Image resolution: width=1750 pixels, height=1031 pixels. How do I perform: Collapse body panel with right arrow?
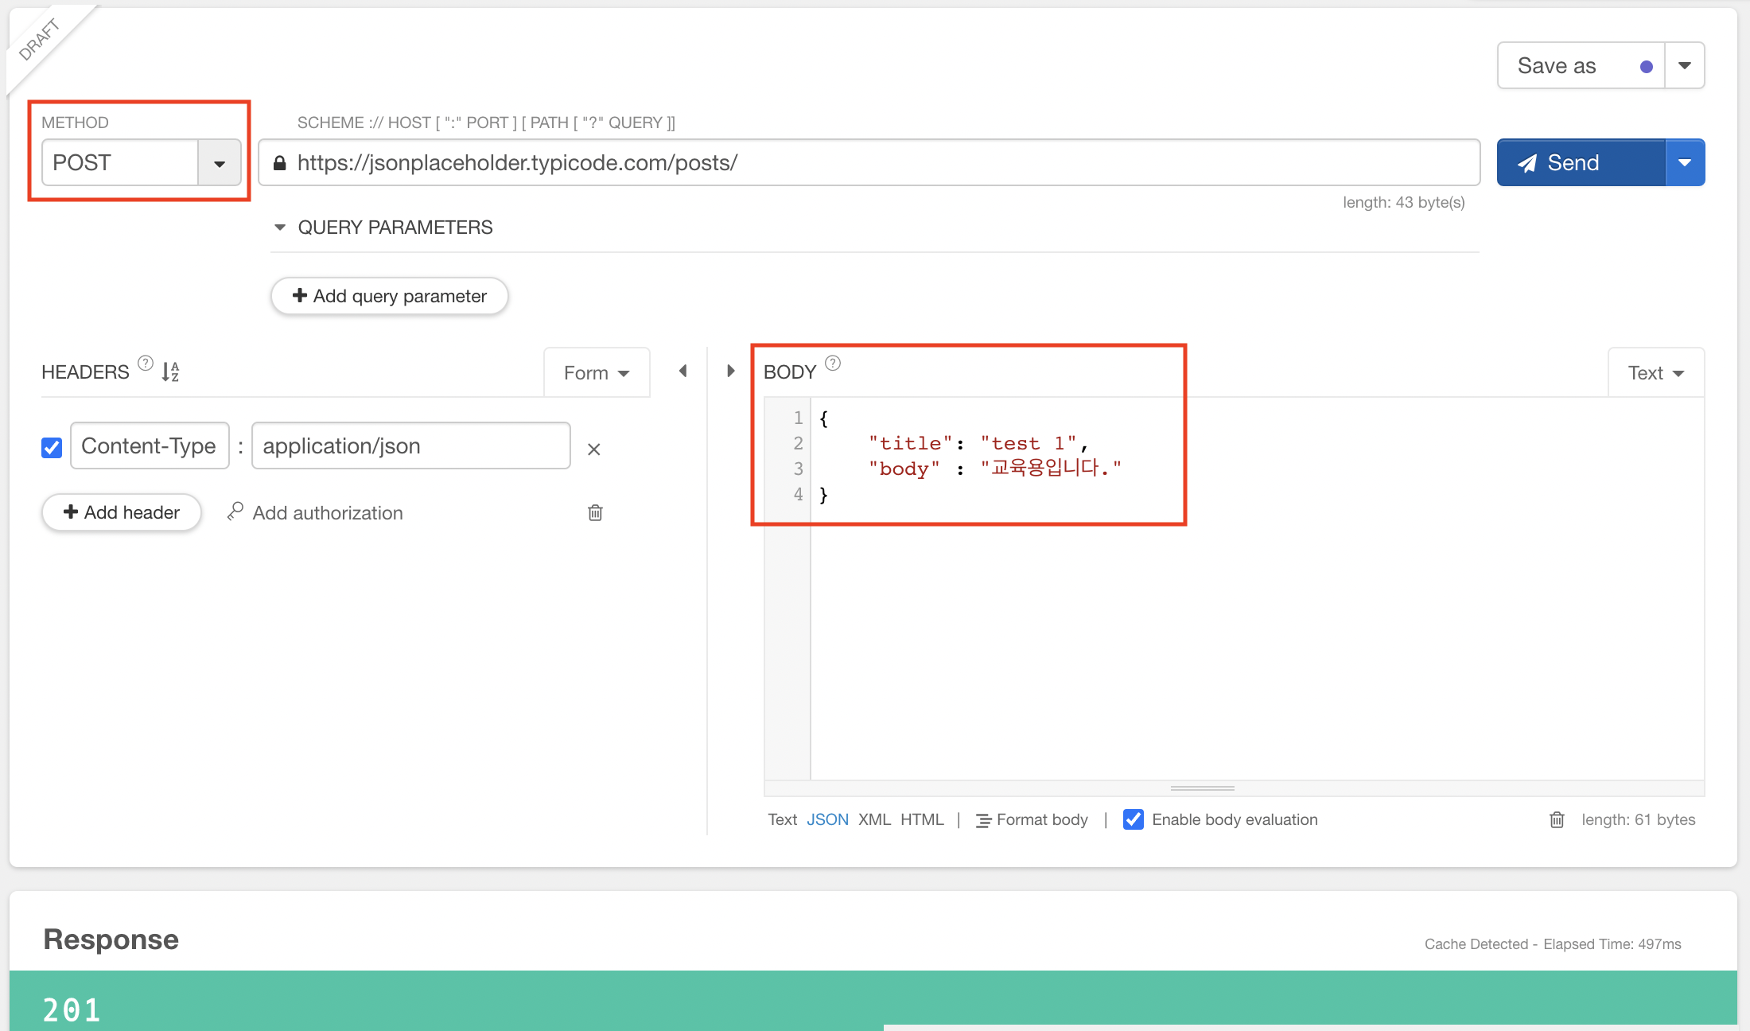click(731, 371)
